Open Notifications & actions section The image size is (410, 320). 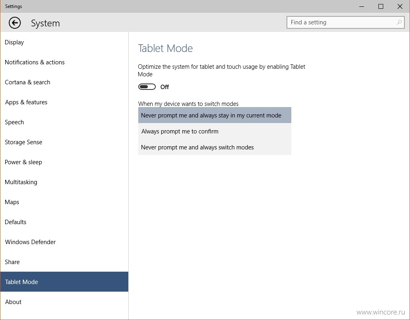coord(64,62)
